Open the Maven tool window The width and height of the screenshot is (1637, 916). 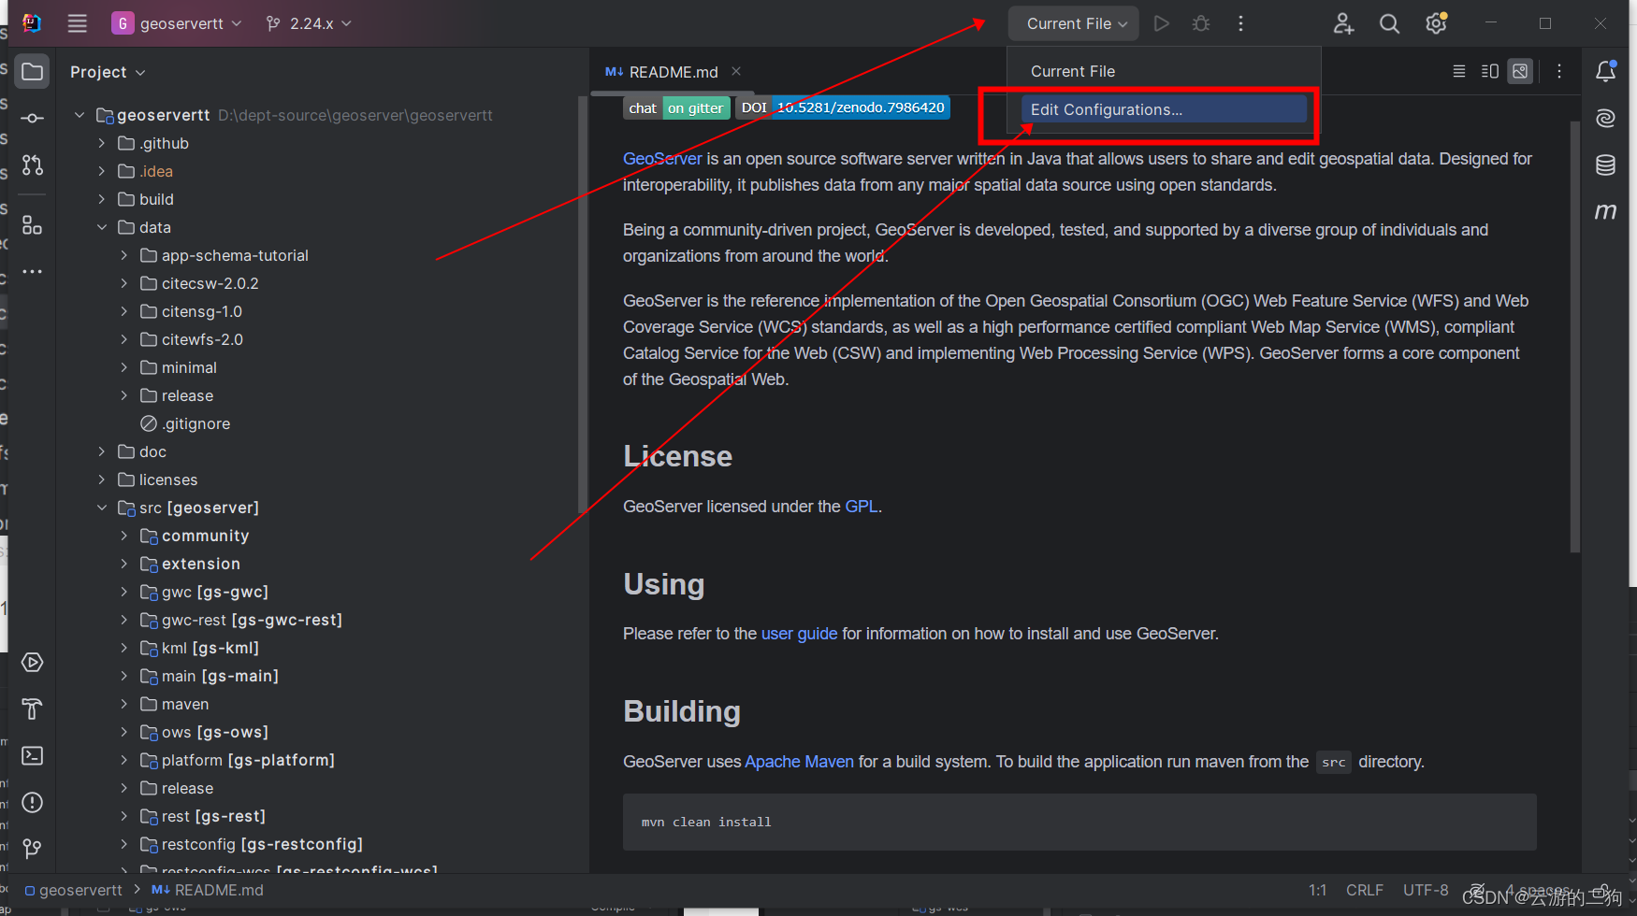tap(1606, 212)
